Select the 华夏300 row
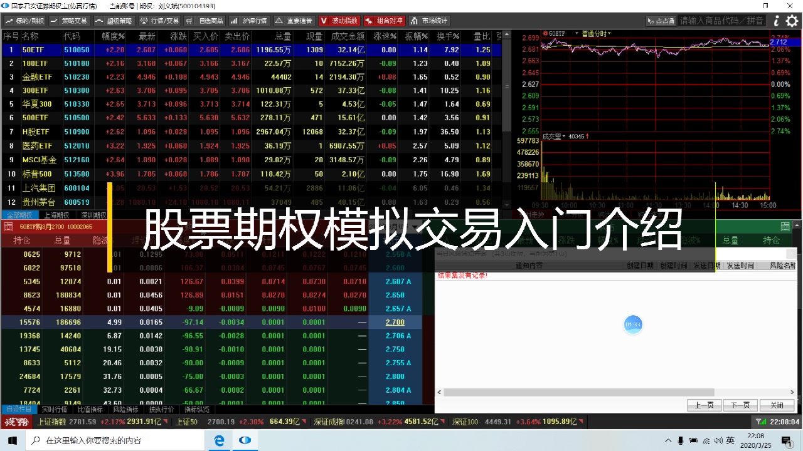The height and width of the screenshot is (451, 803). coord(251,104)
